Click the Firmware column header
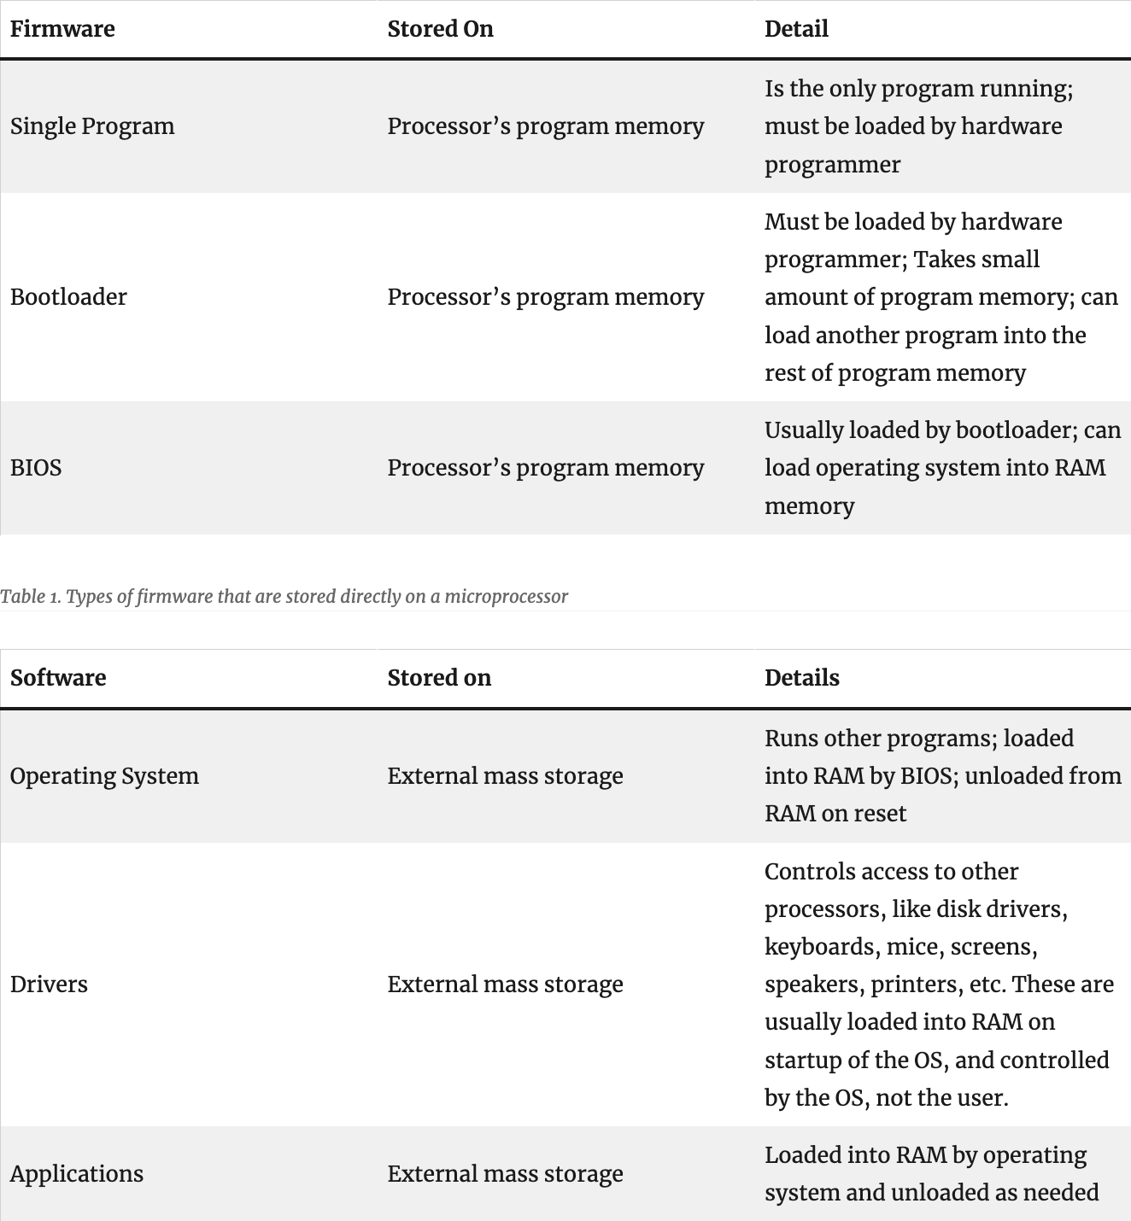1131x1221 pixels. [62, 29]
